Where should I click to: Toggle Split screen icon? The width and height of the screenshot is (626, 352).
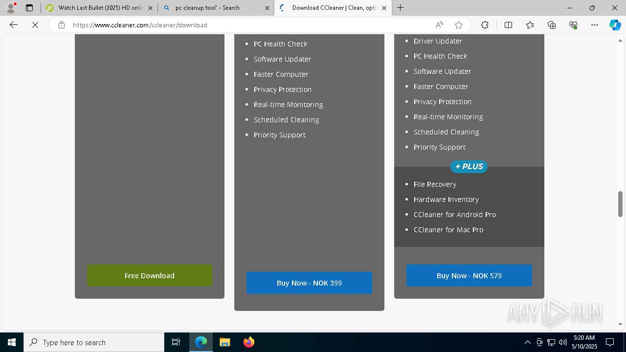point(508,25)
